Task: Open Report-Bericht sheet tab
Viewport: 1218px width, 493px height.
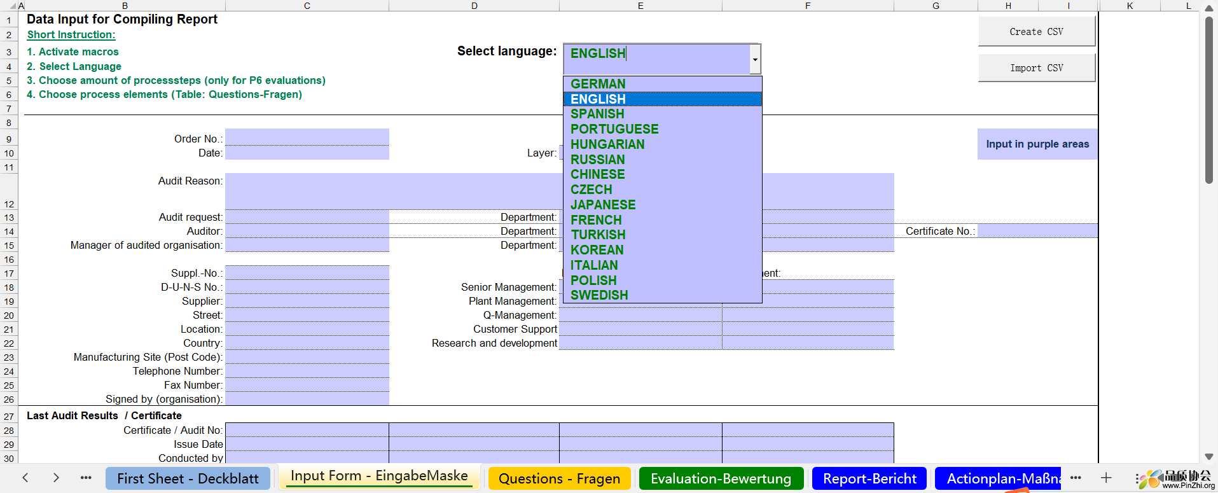Action: (869, 478)
